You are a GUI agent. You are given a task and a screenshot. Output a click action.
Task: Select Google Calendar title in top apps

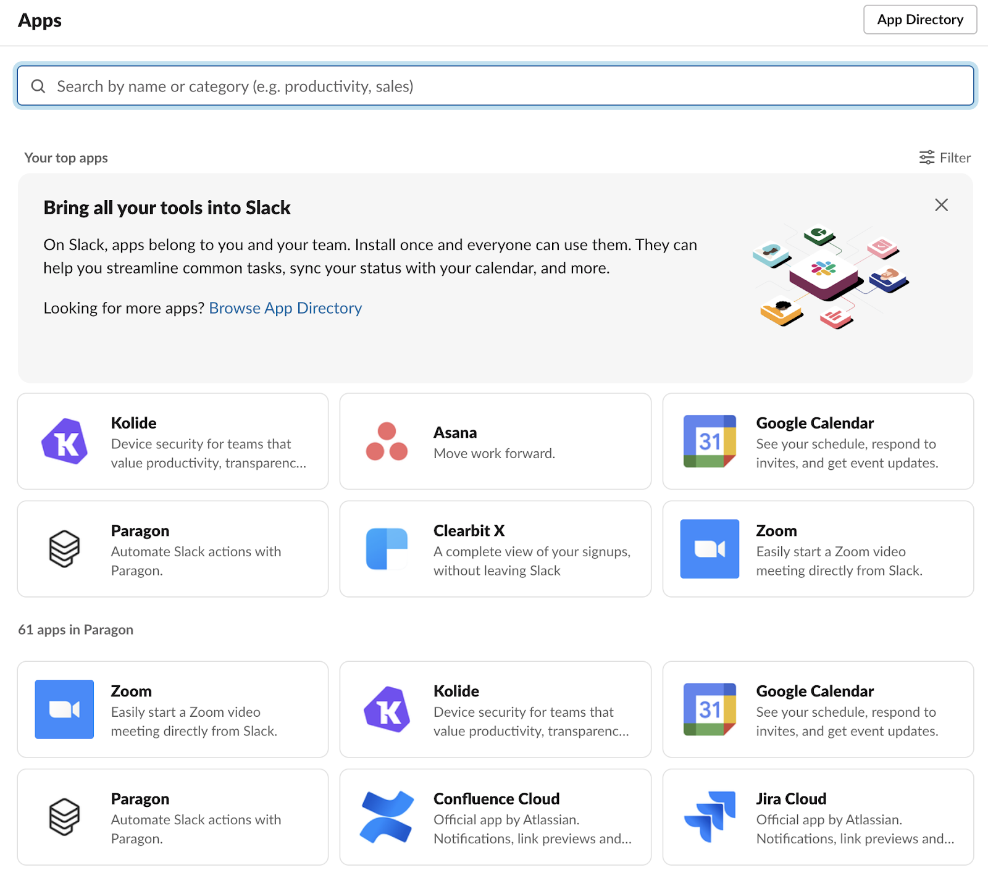(x=815, y=424)
